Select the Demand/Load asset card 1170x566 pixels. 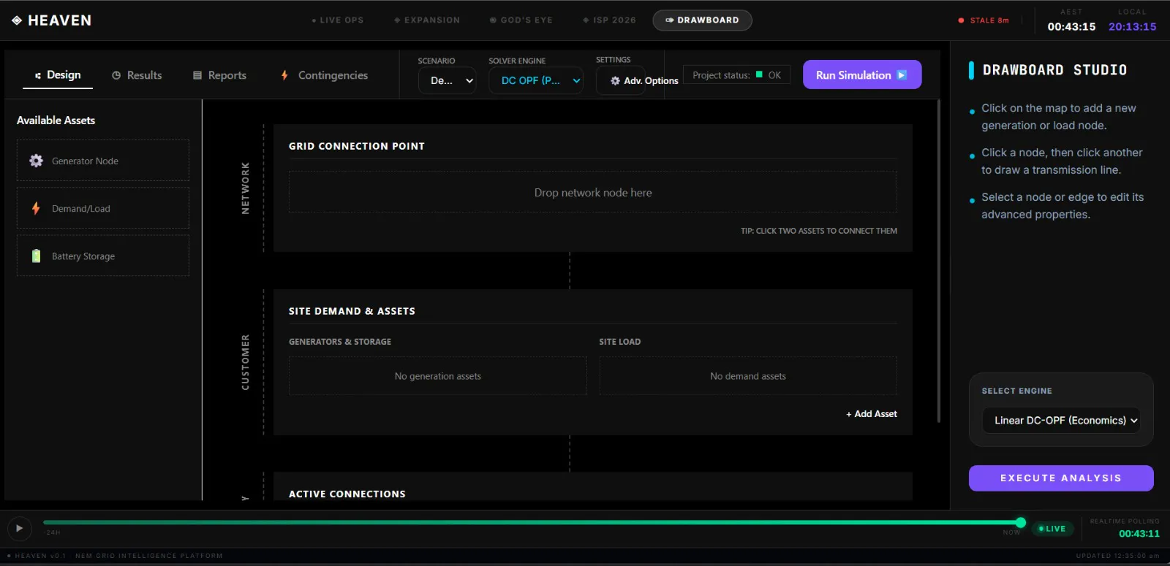tap(103, 208)
